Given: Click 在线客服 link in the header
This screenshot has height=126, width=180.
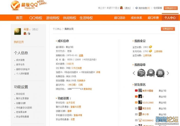Looking at the screenshot, I should (x=158, y=8).
